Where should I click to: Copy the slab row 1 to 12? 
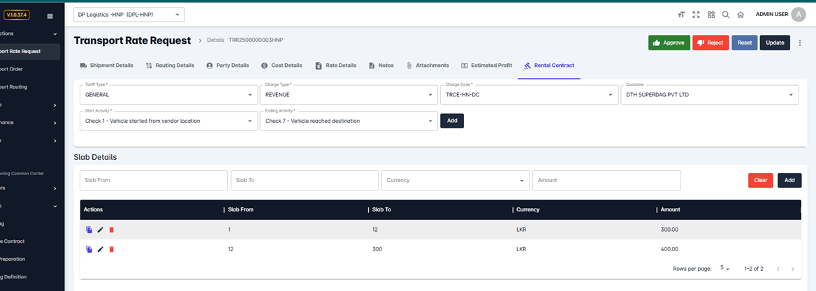pos(89,230)
